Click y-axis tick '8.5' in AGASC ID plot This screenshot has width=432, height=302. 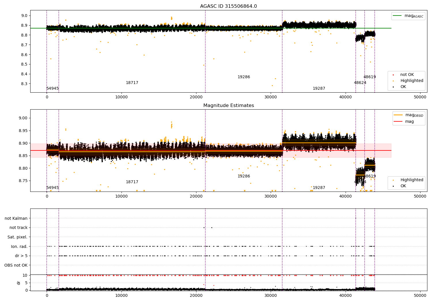click(x=24, y=64)
